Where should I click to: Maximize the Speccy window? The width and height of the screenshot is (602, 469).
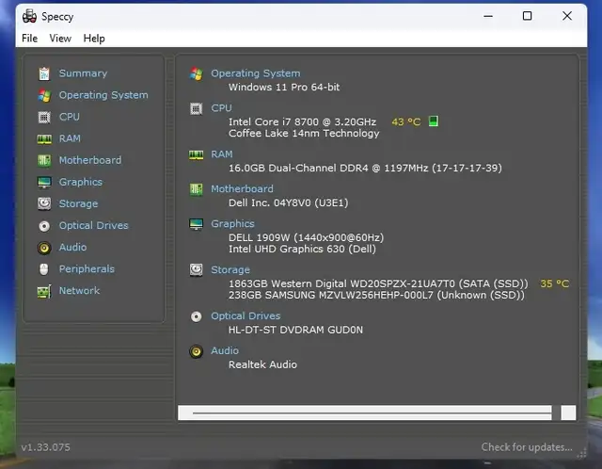coord(527,16)
